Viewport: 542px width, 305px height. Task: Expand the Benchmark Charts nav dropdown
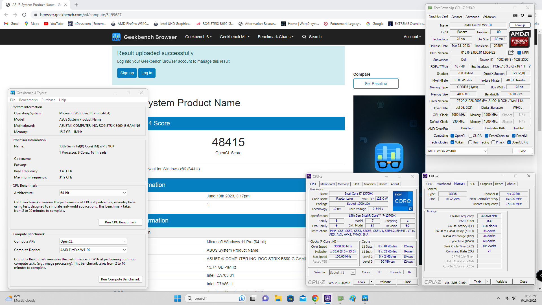coord(276,37)
